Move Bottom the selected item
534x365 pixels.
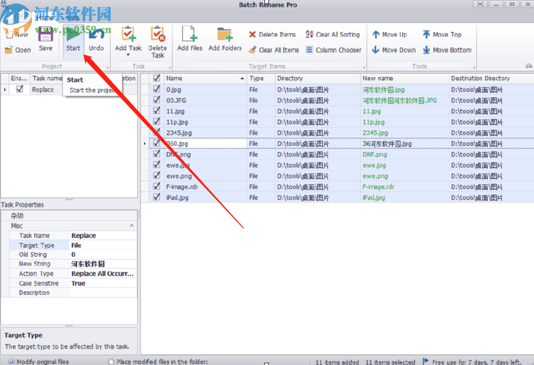447,50
